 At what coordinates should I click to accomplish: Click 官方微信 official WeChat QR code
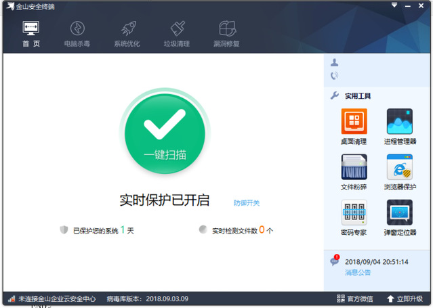[354, 299]
